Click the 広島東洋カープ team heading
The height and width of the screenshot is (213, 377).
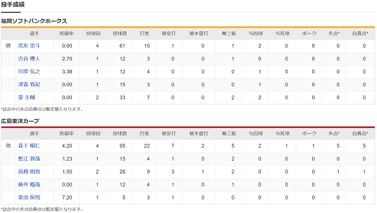click(20, 121)
